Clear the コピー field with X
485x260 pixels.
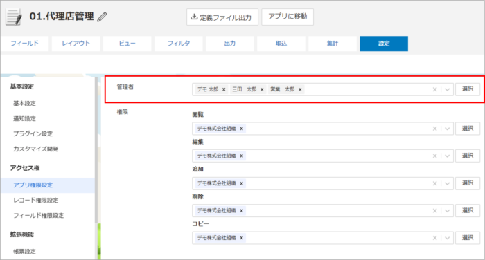(x=434, y=238)
